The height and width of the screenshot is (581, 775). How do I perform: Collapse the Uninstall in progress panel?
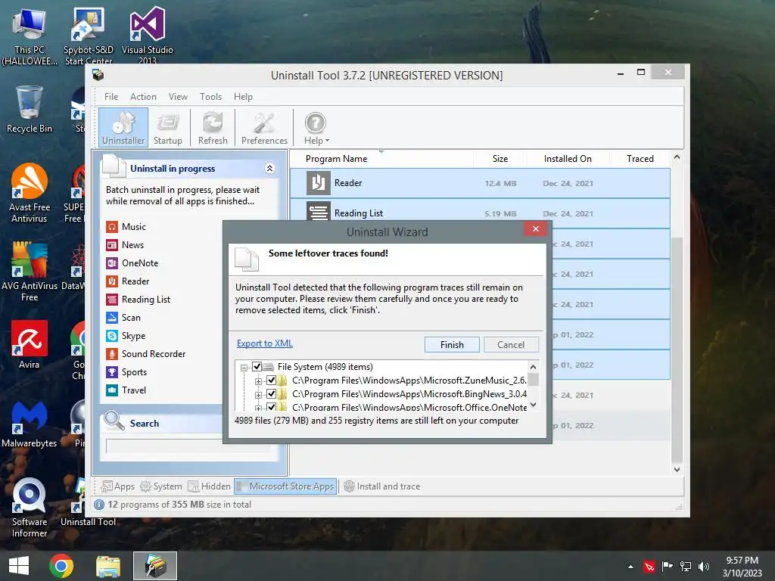[x=270, y=169]
